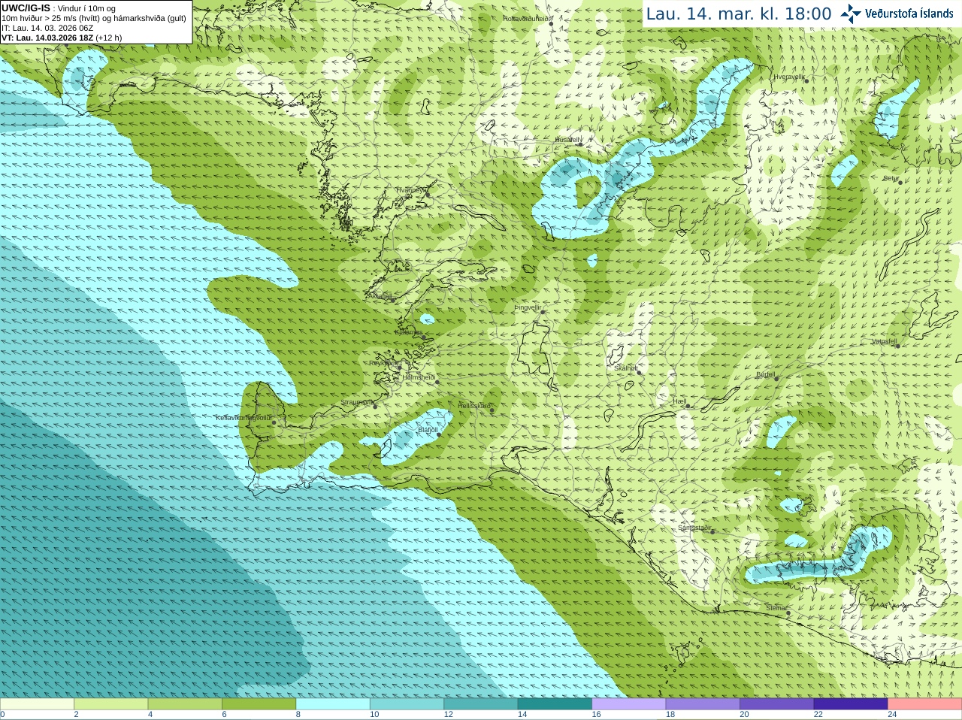The height and width of the screenshot is (720, 962).
Task: Click the '10m hviður > 25 m/s' description line
Action: tap(94, 18)
